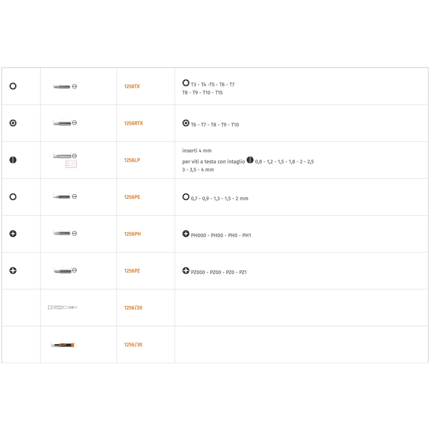Viewport: 430px width, 430px height.
Task: Open the 1256/30 product link
Action: 133,345
